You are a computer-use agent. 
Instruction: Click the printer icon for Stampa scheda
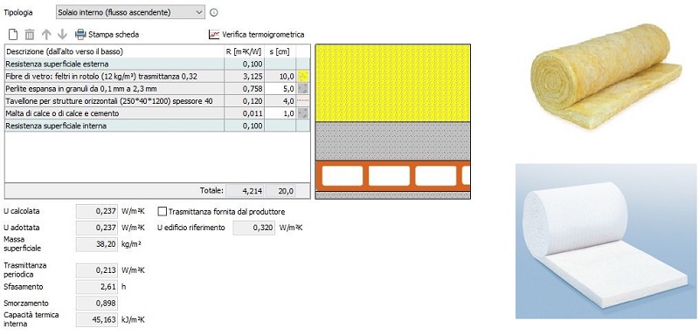pyautogui.click(x=80, y=34)
